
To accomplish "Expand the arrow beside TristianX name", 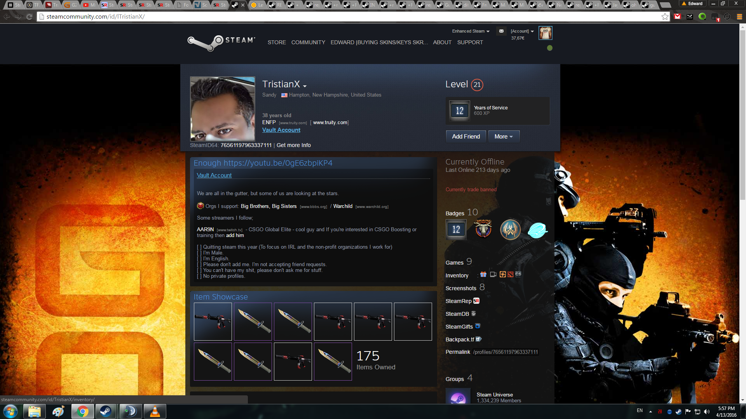I will pyautogui.click(x=305, y=86).
